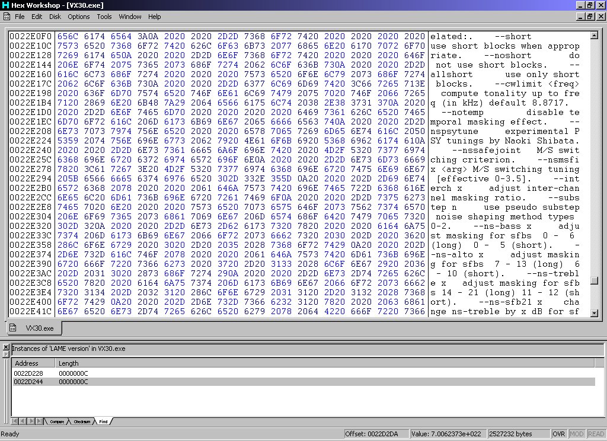Click the small arrow button below results-panel X
The image size is (607, 441).
coord(6,354)
